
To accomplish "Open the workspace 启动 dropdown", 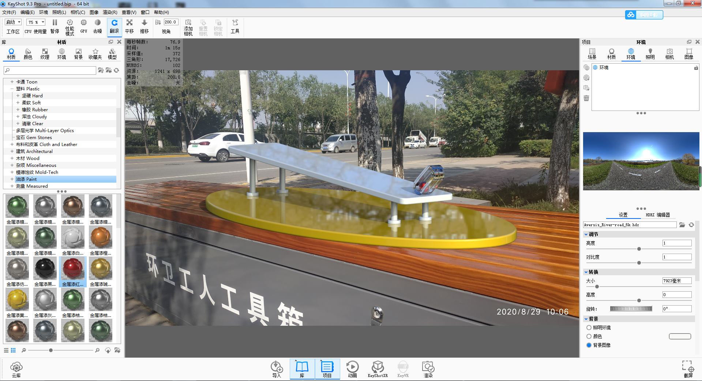I will 14,22.
